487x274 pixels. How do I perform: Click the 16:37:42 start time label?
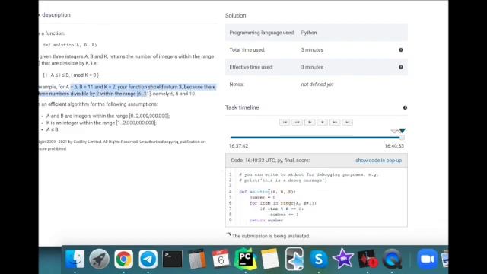tap(238, 146)
